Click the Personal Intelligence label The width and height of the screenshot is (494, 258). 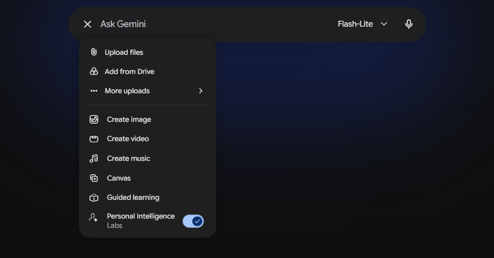[x=141, y=217]
